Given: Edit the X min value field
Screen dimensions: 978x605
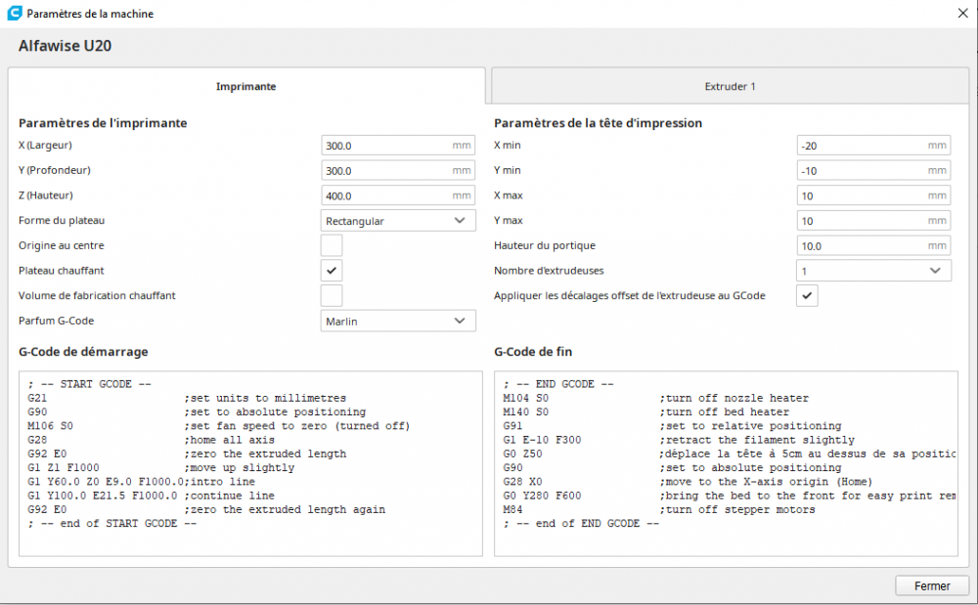Looking at the screenshot, I should (873, 146).
